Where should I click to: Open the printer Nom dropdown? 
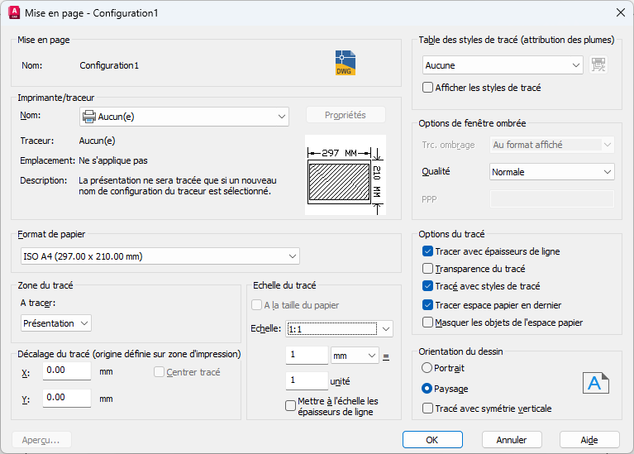[184, 117]
